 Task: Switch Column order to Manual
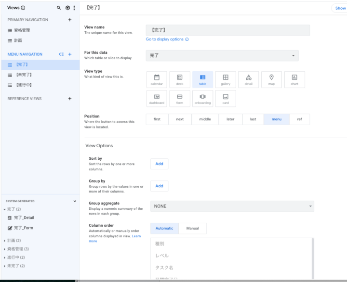(x=192, y=228)
